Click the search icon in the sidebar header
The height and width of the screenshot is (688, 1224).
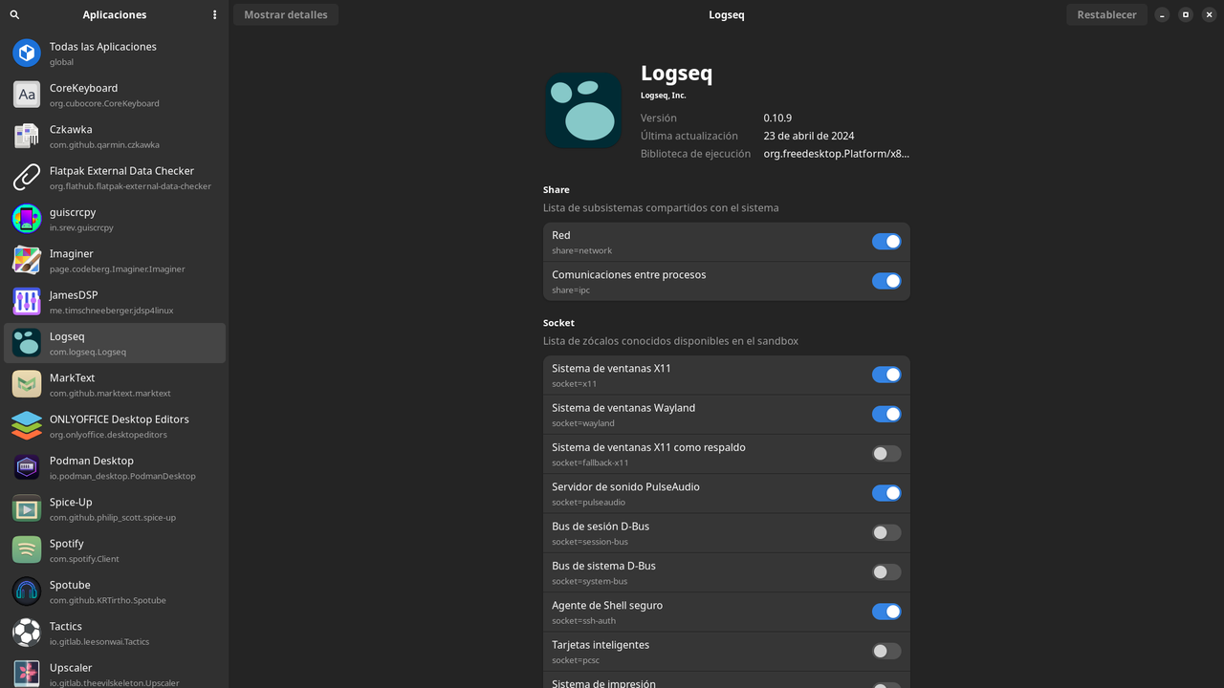click(x=14, y=15)
